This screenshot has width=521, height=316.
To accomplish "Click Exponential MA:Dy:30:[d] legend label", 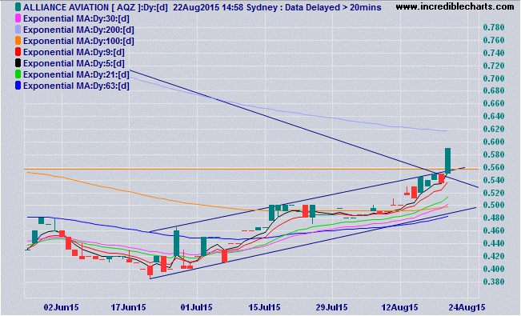I will pyautogui.click(x=76, y=18).
